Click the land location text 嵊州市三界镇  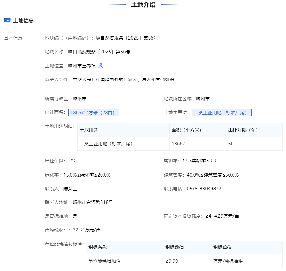[82, 66]
